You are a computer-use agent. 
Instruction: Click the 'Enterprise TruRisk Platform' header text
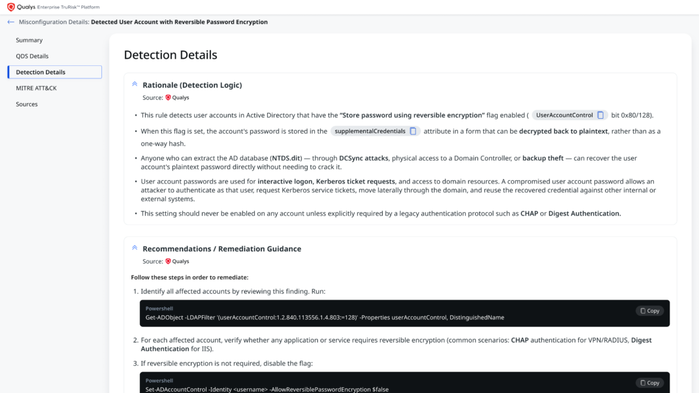pos(68,7)
